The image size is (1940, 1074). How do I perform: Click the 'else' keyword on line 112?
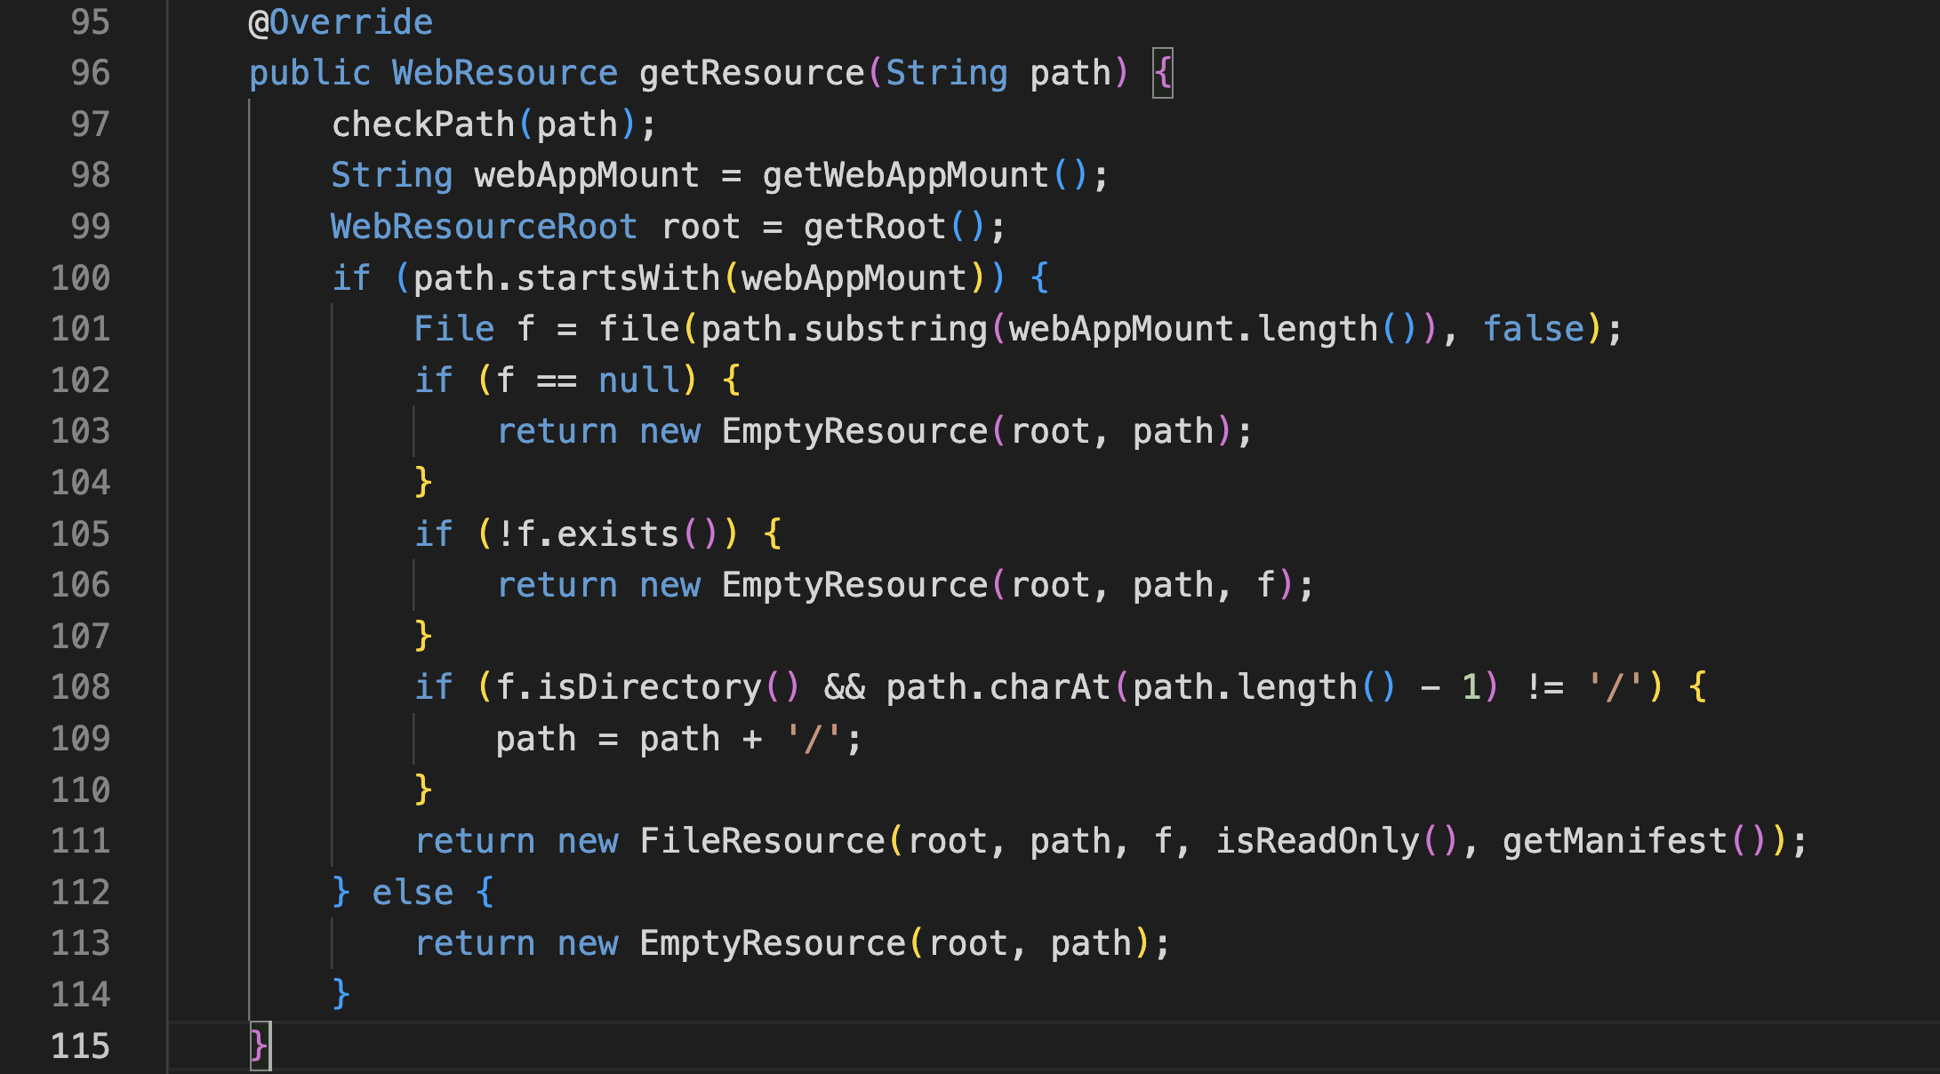point(413,892)
